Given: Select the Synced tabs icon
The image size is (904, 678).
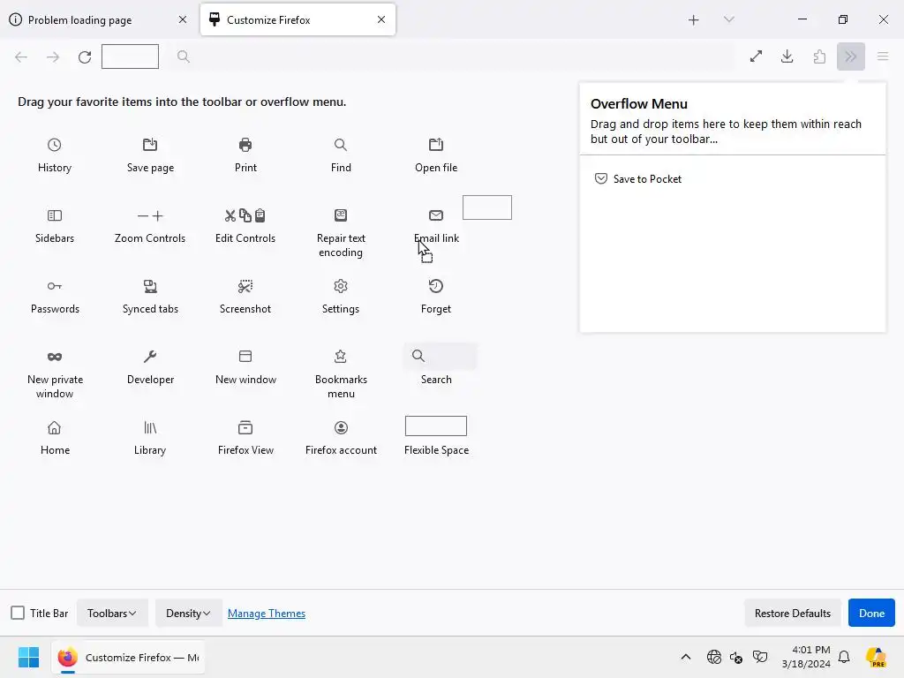Looking at the screenshot, I should [x=150, y=286].
